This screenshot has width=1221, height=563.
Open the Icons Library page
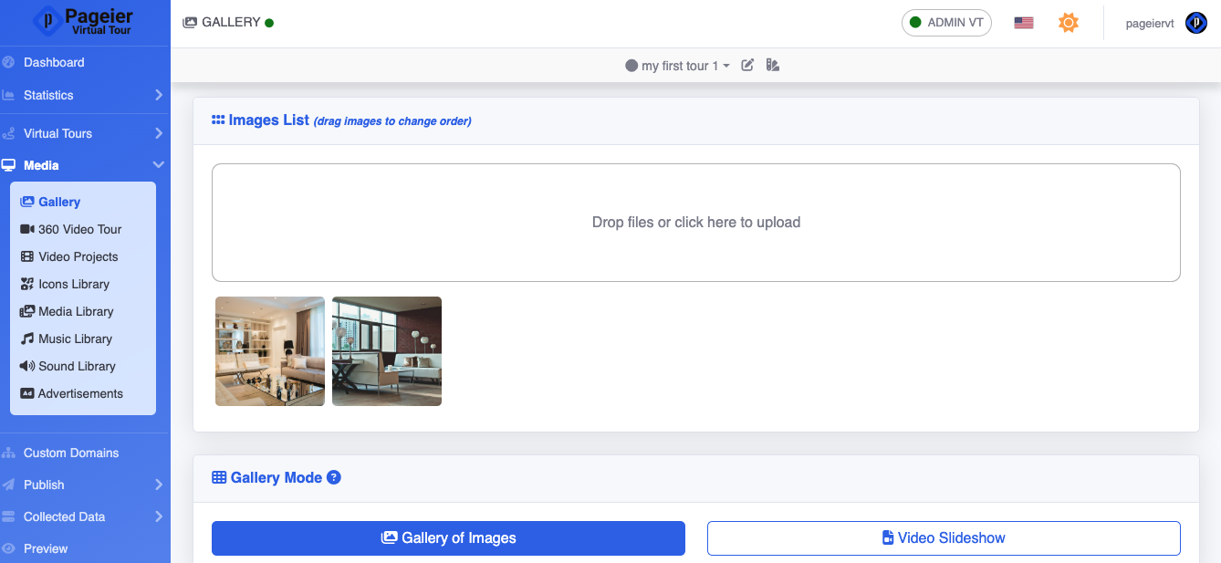coord(73,284)
